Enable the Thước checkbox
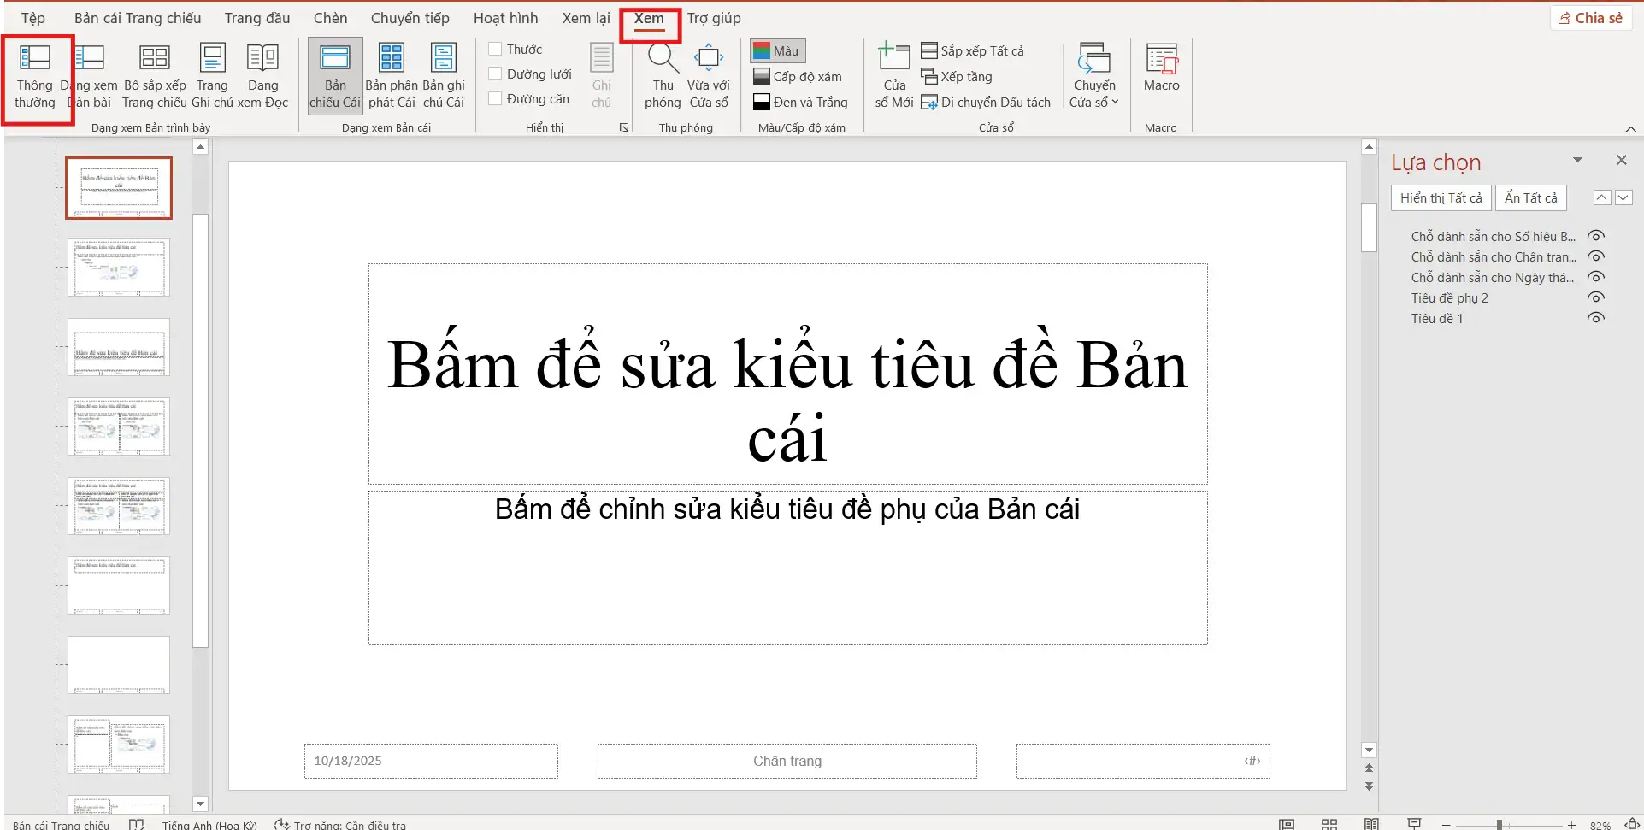 (x=494, y=49)
